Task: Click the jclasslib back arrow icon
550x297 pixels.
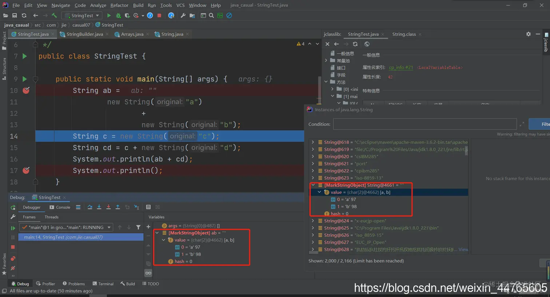Action: point(336,44)
